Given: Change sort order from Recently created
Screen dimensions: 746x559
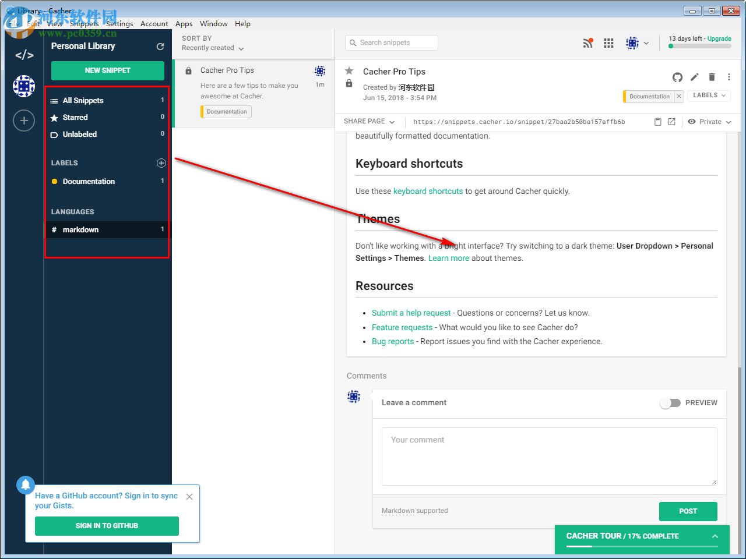Looking at the screenshot, I should pyautogui.click(x=213, y=48).
